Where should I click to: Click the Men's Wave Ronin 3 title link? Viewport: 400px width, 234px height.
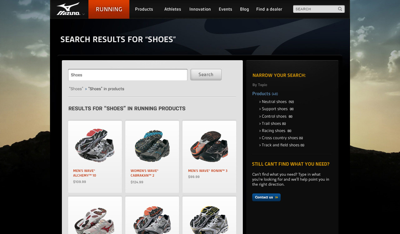(x=208, y=171)
